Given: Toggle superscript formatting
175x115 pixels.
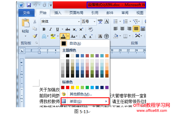Looking at the screenshot, I should pyautogui.click(x=81, y=29).
